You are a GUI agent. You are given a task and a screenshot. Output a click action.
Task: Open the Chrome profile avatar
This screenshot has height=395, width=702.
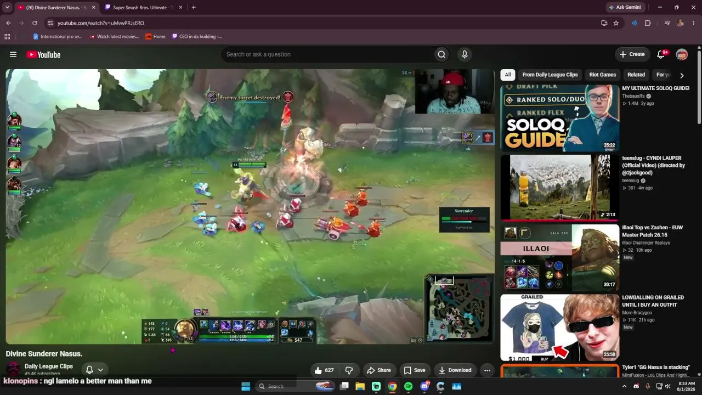click(680, 23)
